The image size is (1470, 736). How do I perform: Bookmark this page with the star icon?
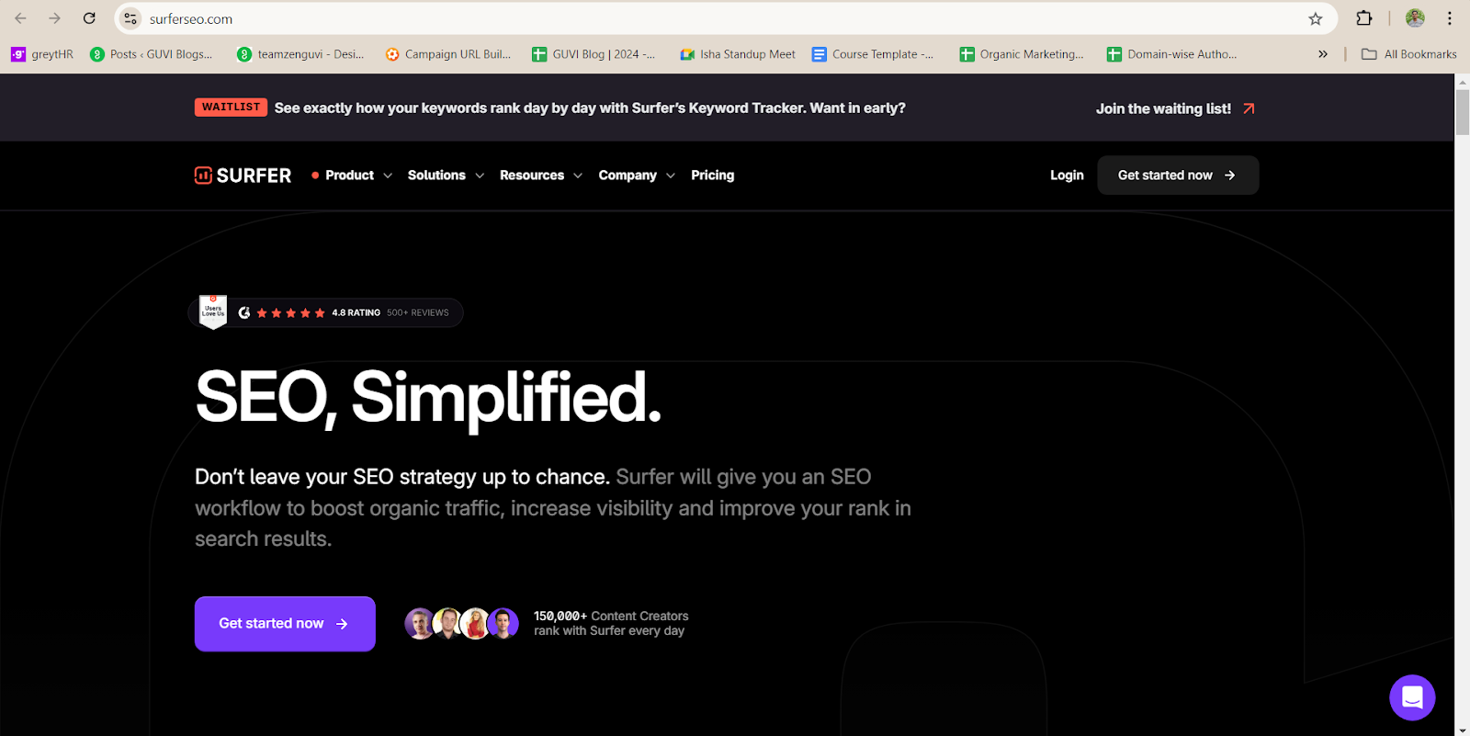1316,18
